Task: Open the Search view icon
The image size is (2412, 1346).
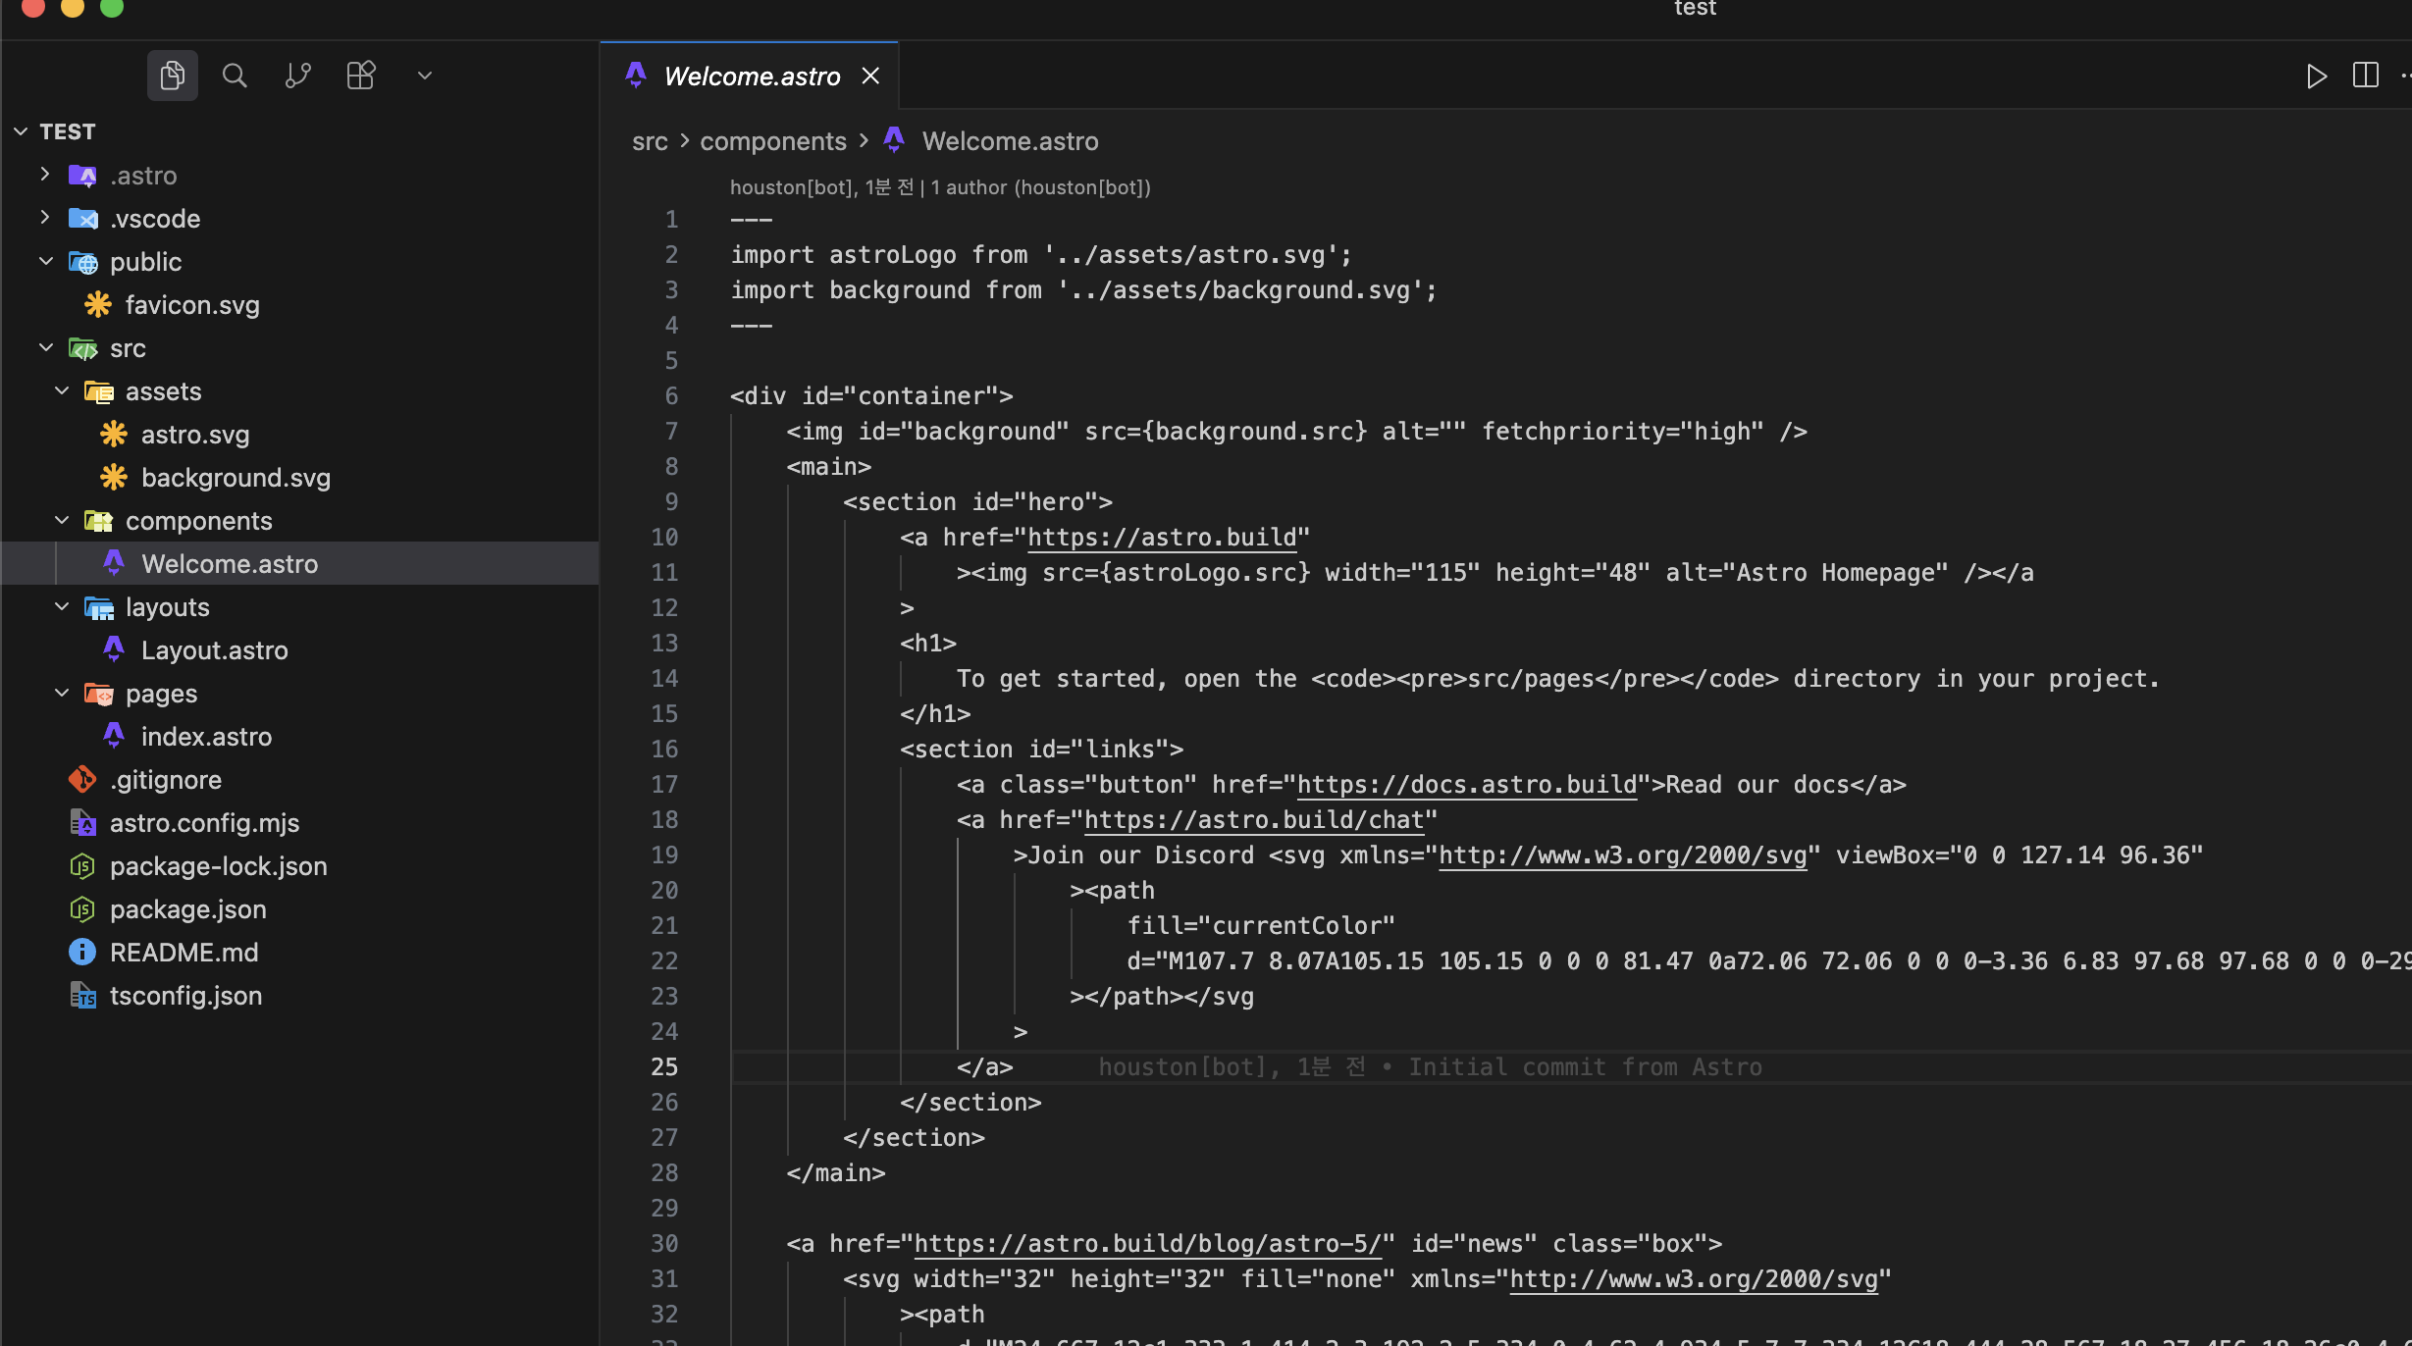Action: [235, 76]
